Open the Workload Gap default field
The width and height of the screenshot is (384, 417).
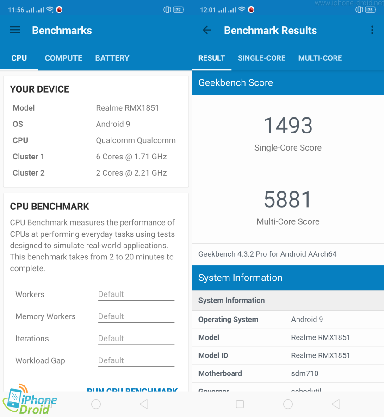136,361
